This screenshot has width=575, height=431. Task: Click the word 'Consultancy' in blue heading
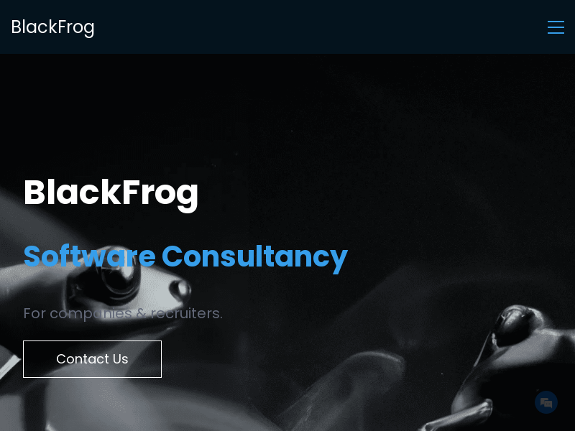254,256
